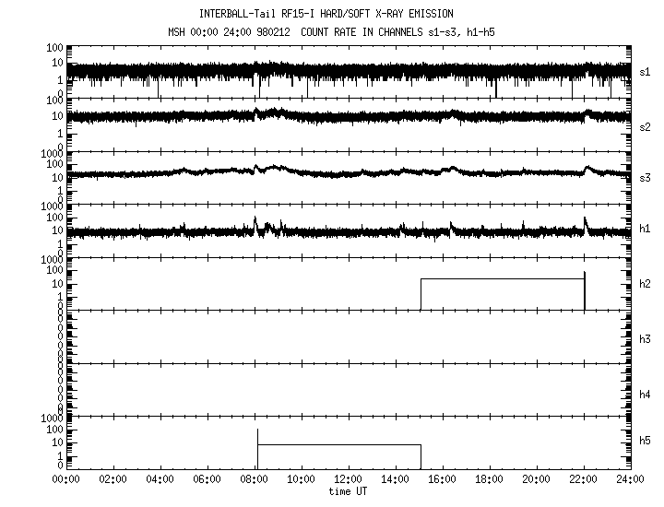Click the h4 channel label
Image resolution: width=664 pixels, height=507 pixels.
(x=645, y=395)
